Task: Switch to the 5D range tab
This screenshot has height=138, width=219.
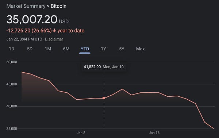Action: (x=30, y=49)
